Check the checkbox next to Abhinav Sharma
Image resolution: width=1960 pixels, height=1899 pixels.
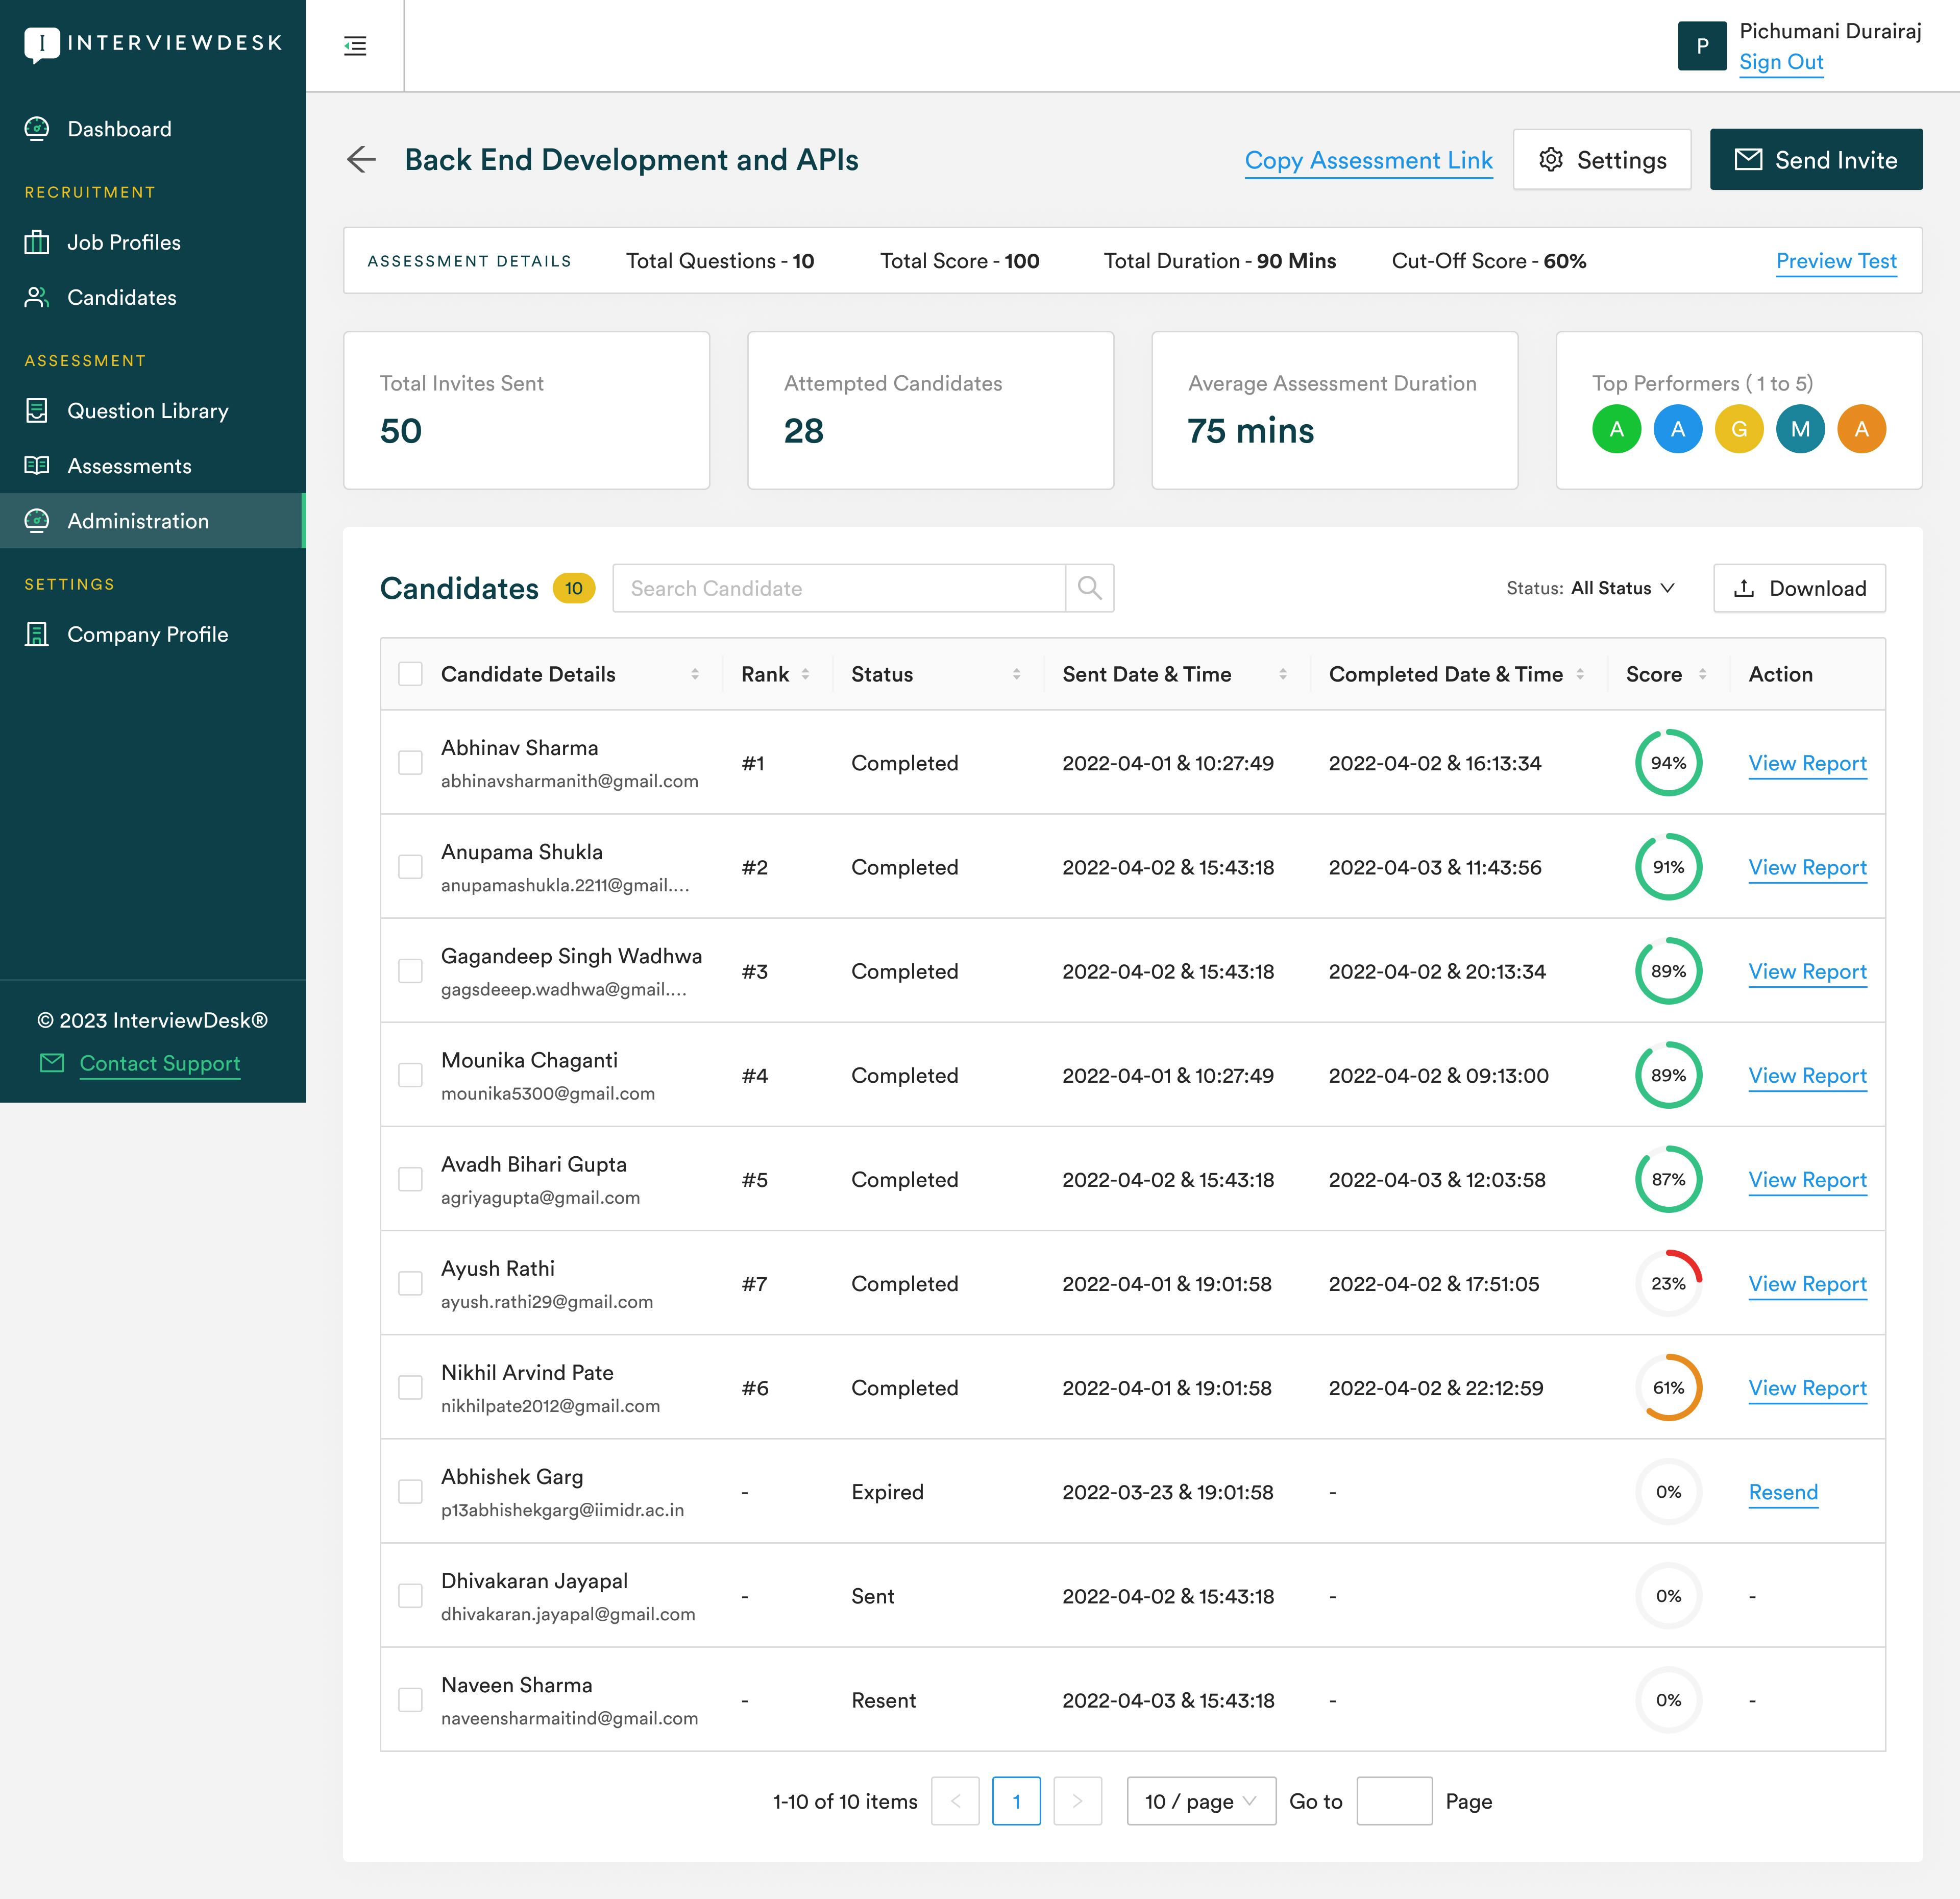[411, 762]
